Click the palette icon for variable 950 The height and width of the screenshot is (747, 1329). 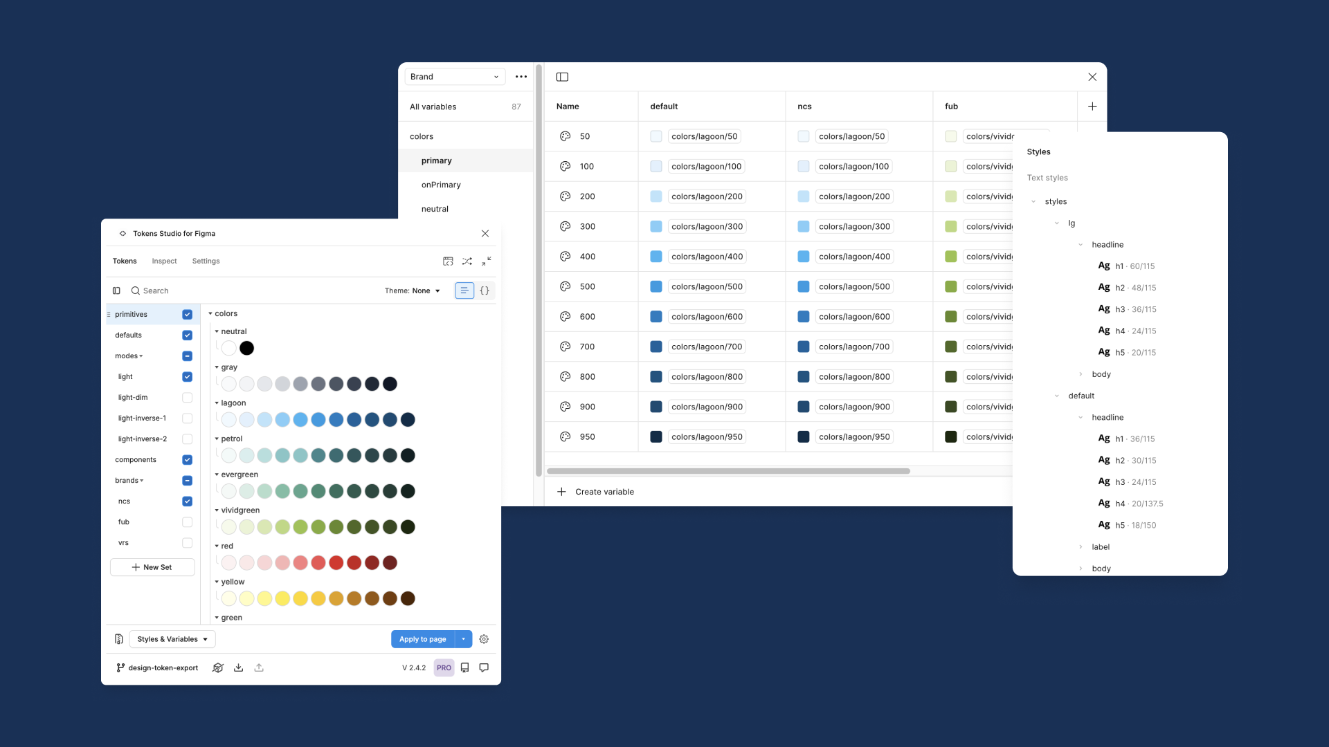tap(566, 437)
